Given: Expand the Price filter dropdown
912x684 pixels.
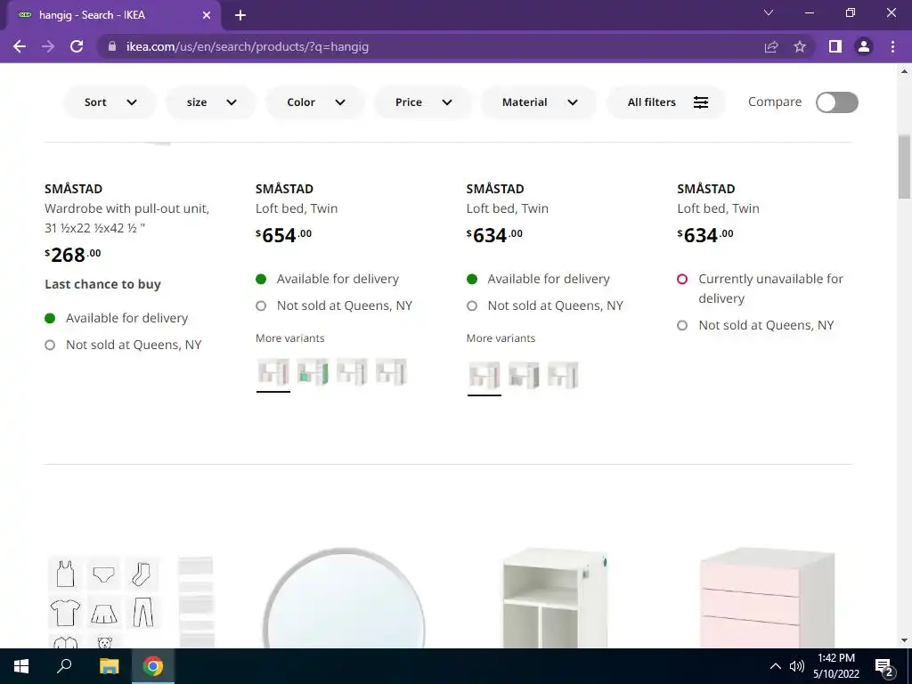Looking at the screenshot, I should pyautogui.click(x=423, y=102).
